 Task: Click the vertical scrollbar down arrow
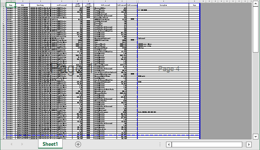255,136
